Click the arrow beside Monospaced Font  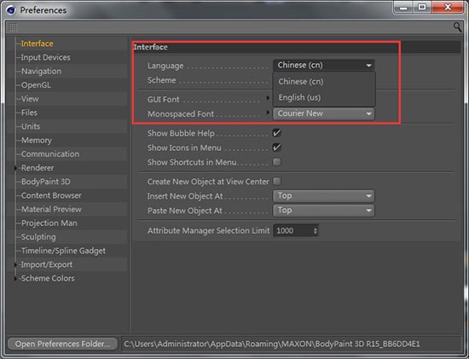[x=268, y=113]
